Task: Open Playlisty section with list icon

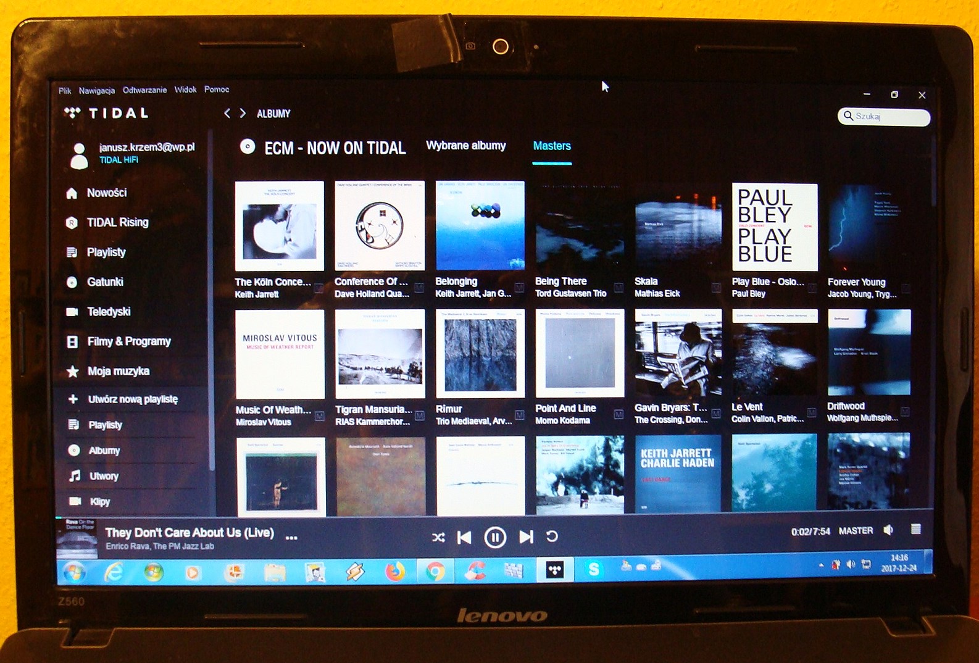Action: (x=96, y=252)
